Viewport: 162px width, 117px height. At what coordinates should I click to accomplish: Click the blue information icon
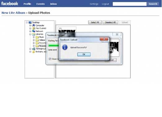[65, 47]
